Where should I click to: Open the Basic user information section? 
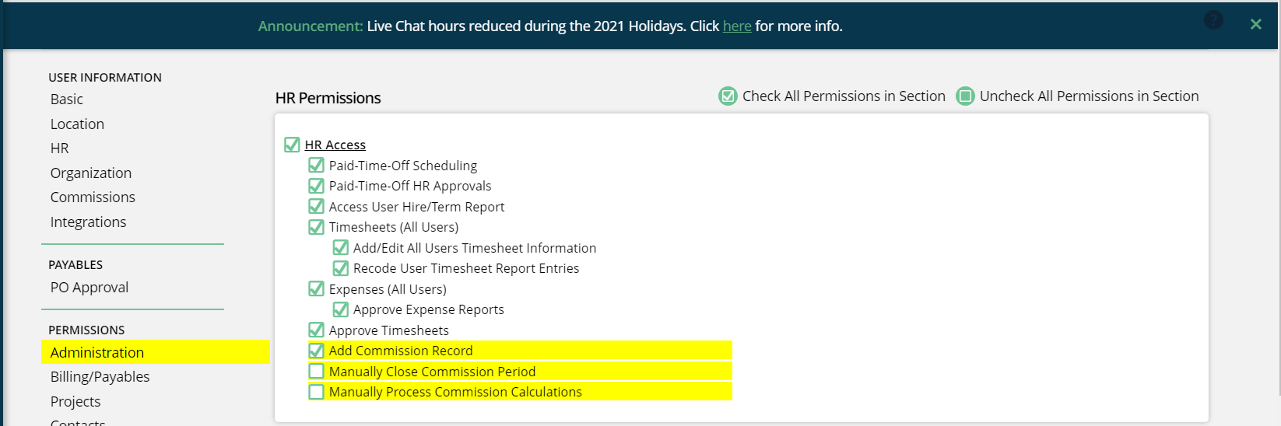67,100
